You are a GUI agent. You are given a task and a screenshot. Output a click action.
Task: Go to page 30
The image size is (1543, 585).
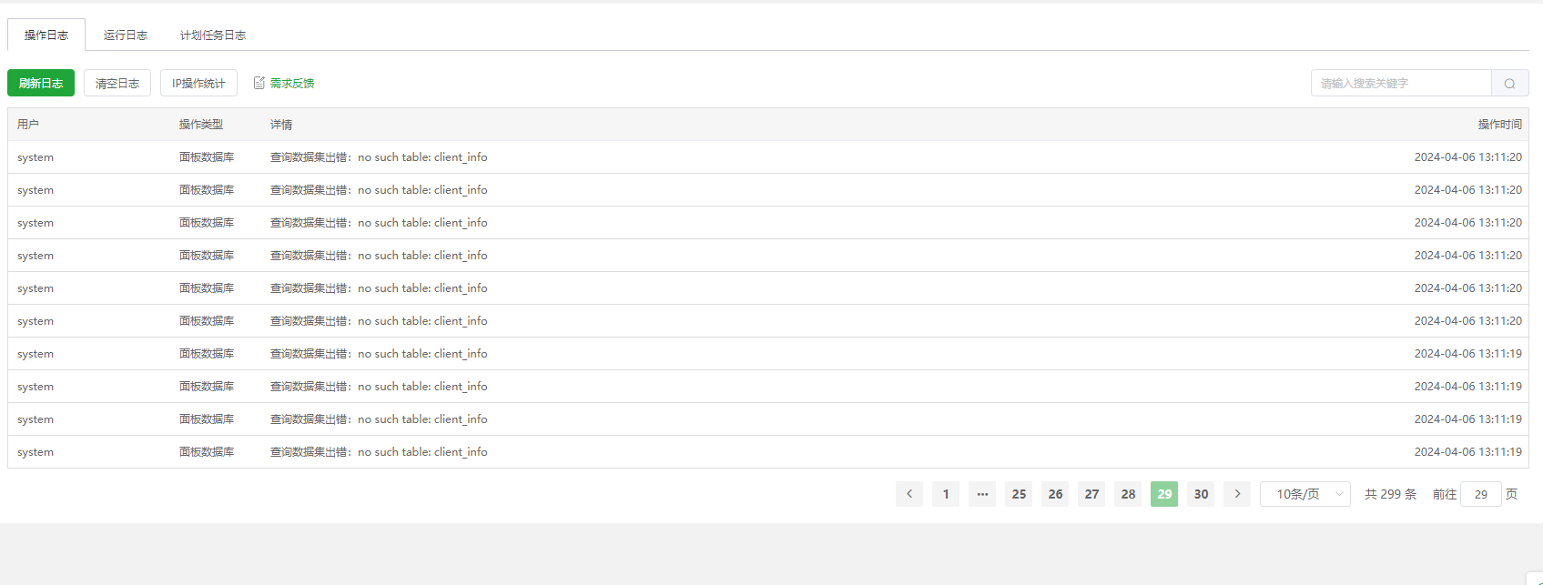1201,494
